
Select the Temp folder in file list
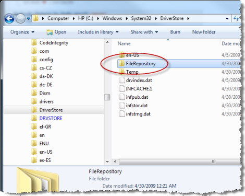(x=129, y=72)
